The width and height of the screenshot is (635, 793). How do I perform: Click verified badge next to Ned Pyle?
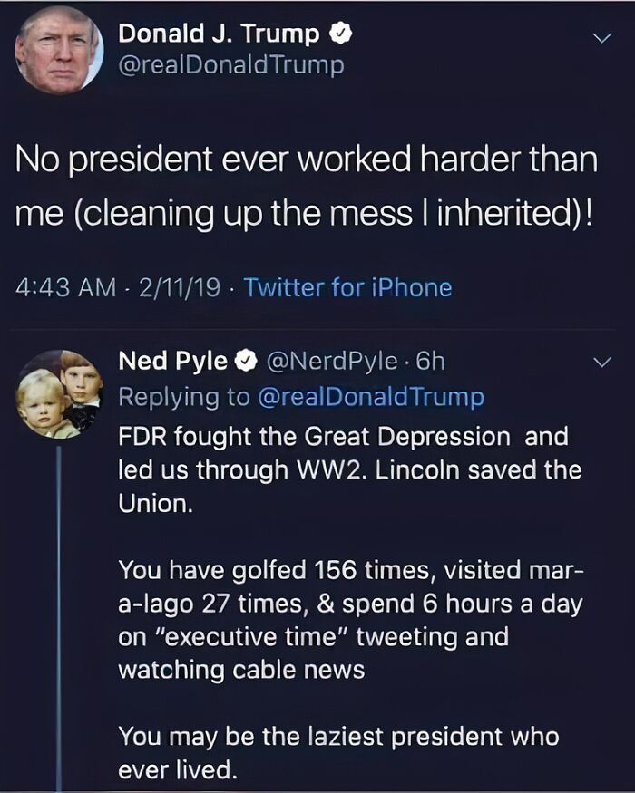(245, 361)
